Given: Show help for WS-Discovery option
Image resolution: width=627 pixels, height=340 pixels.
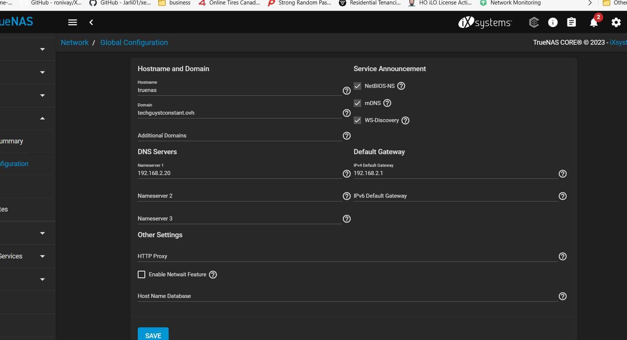Looking at the screenshot, I should pyautogui.click(x=405, y=120).
